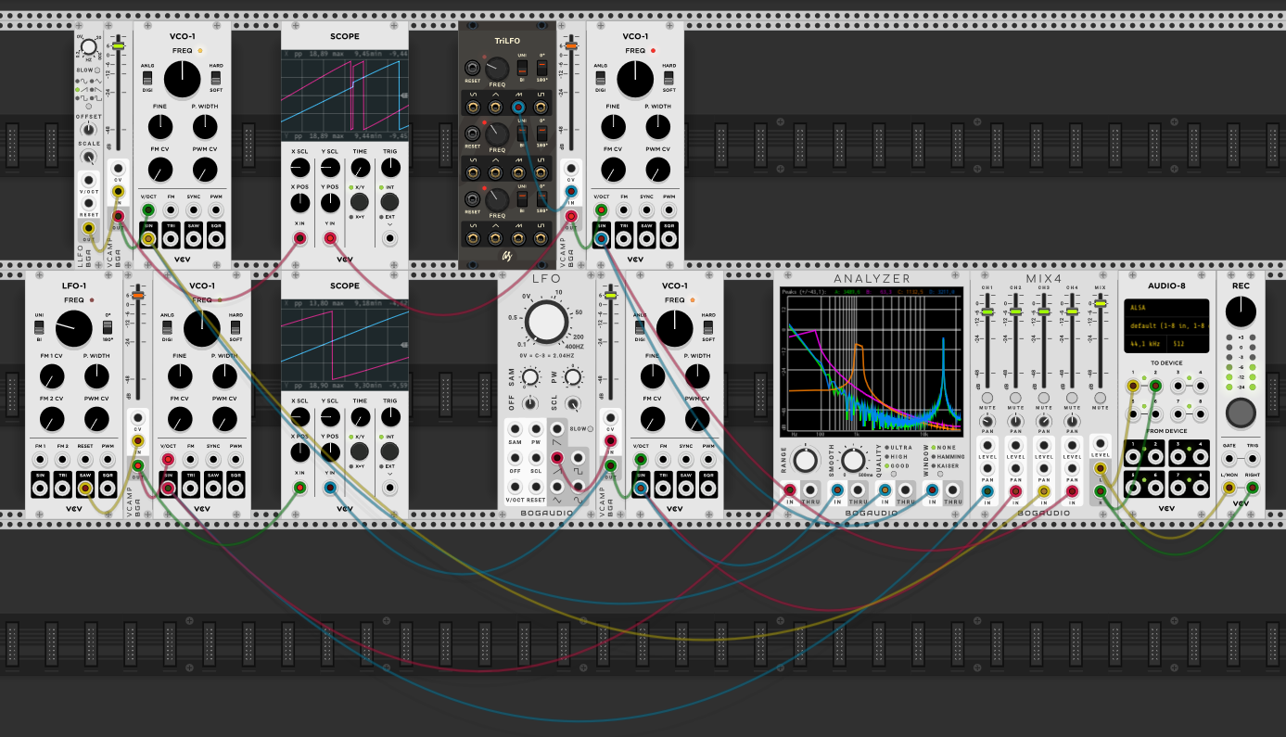Select AUDIO-8 From Device jack 1
Viewport: 1286px width, 737px height.
tap(1133, 457)
